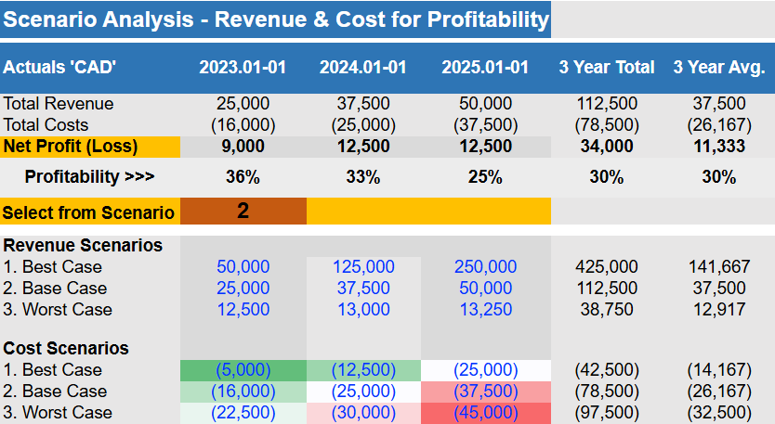Click the scenario selector cell showing 2
Viewport: 775px width, 424px height.
(243, 212)
